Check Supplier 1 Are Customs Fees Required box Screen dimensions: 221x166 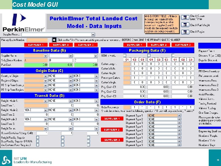38,145
